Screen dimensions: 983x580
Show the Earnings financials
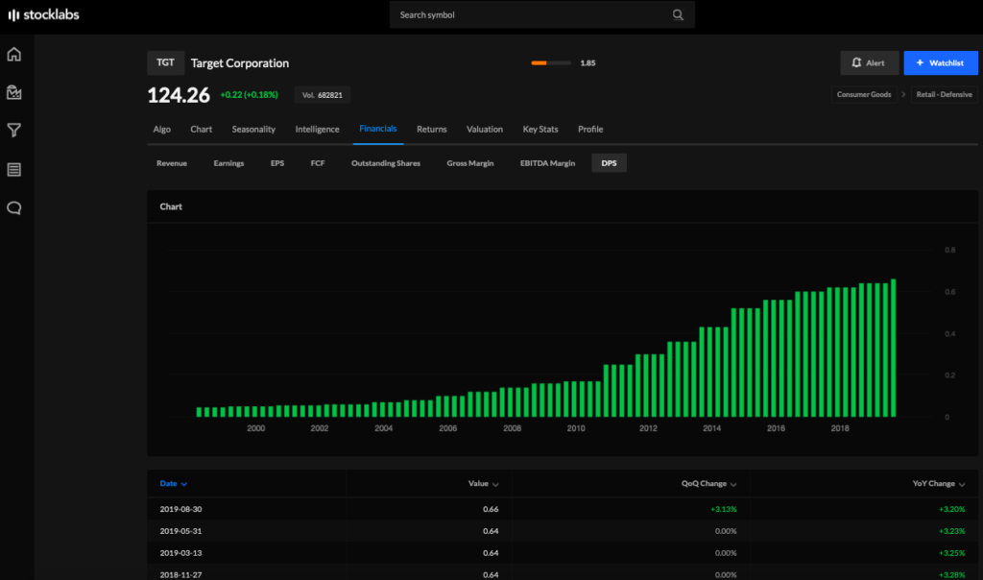click(x=228, y=163)
